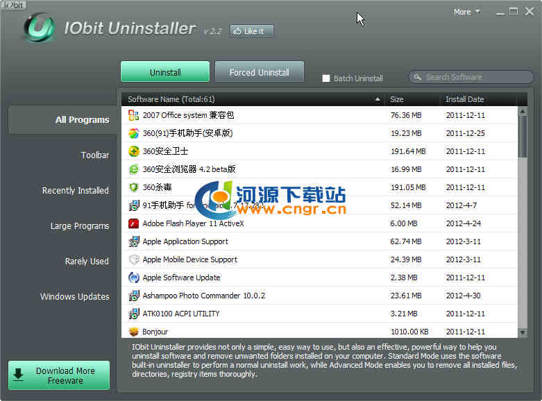
Task: Focus the Search Software input field
Action: click(x=471, y=77)
